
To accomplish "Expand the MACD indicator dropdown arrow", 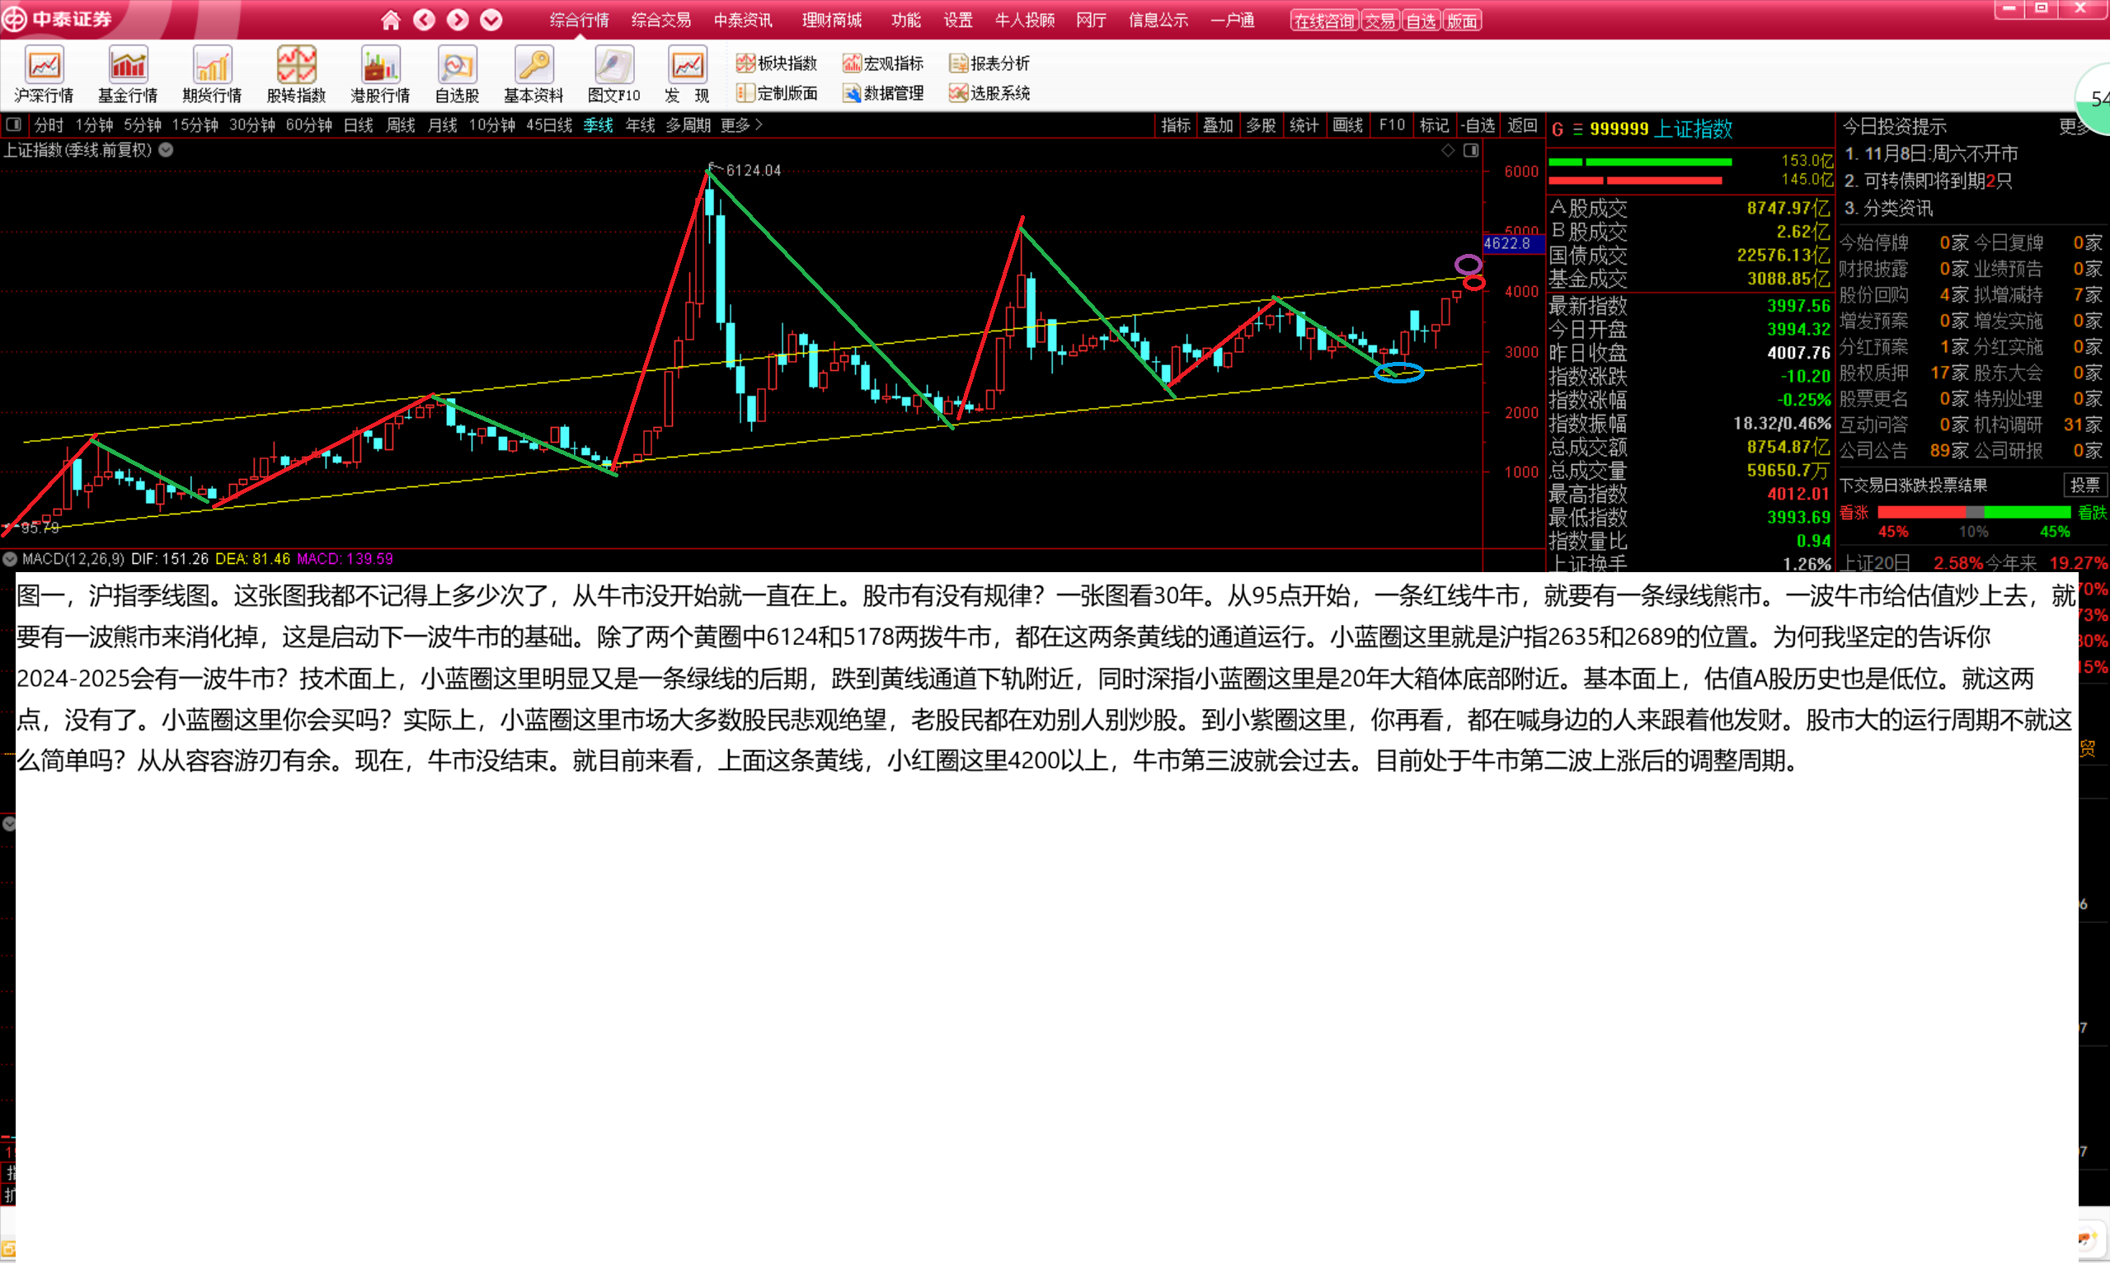I will [10, 559].
